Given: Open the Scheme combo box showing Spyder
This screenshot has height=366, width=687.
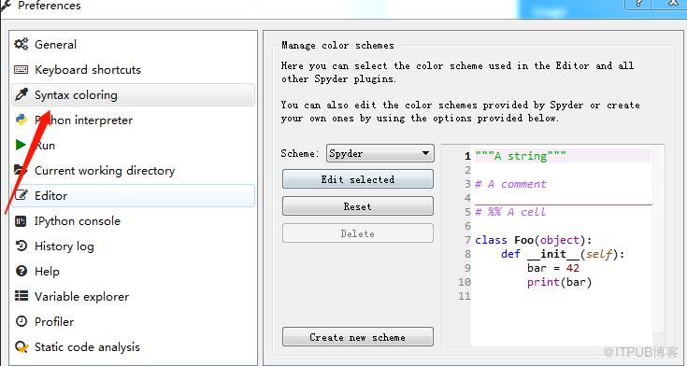Looking at the screenshot, I should click(x=379, y=153).
